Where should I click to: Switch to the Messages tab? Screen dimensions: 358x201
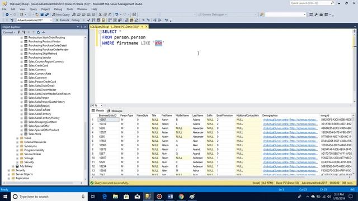point(115,111)
